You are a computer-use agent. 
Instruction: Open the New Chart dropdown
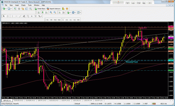(4, 9)
